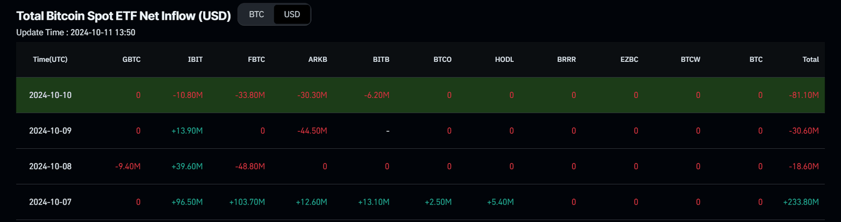841x222 pixels.
Task: Click the BTCO column header
Action: click(442, 60)
